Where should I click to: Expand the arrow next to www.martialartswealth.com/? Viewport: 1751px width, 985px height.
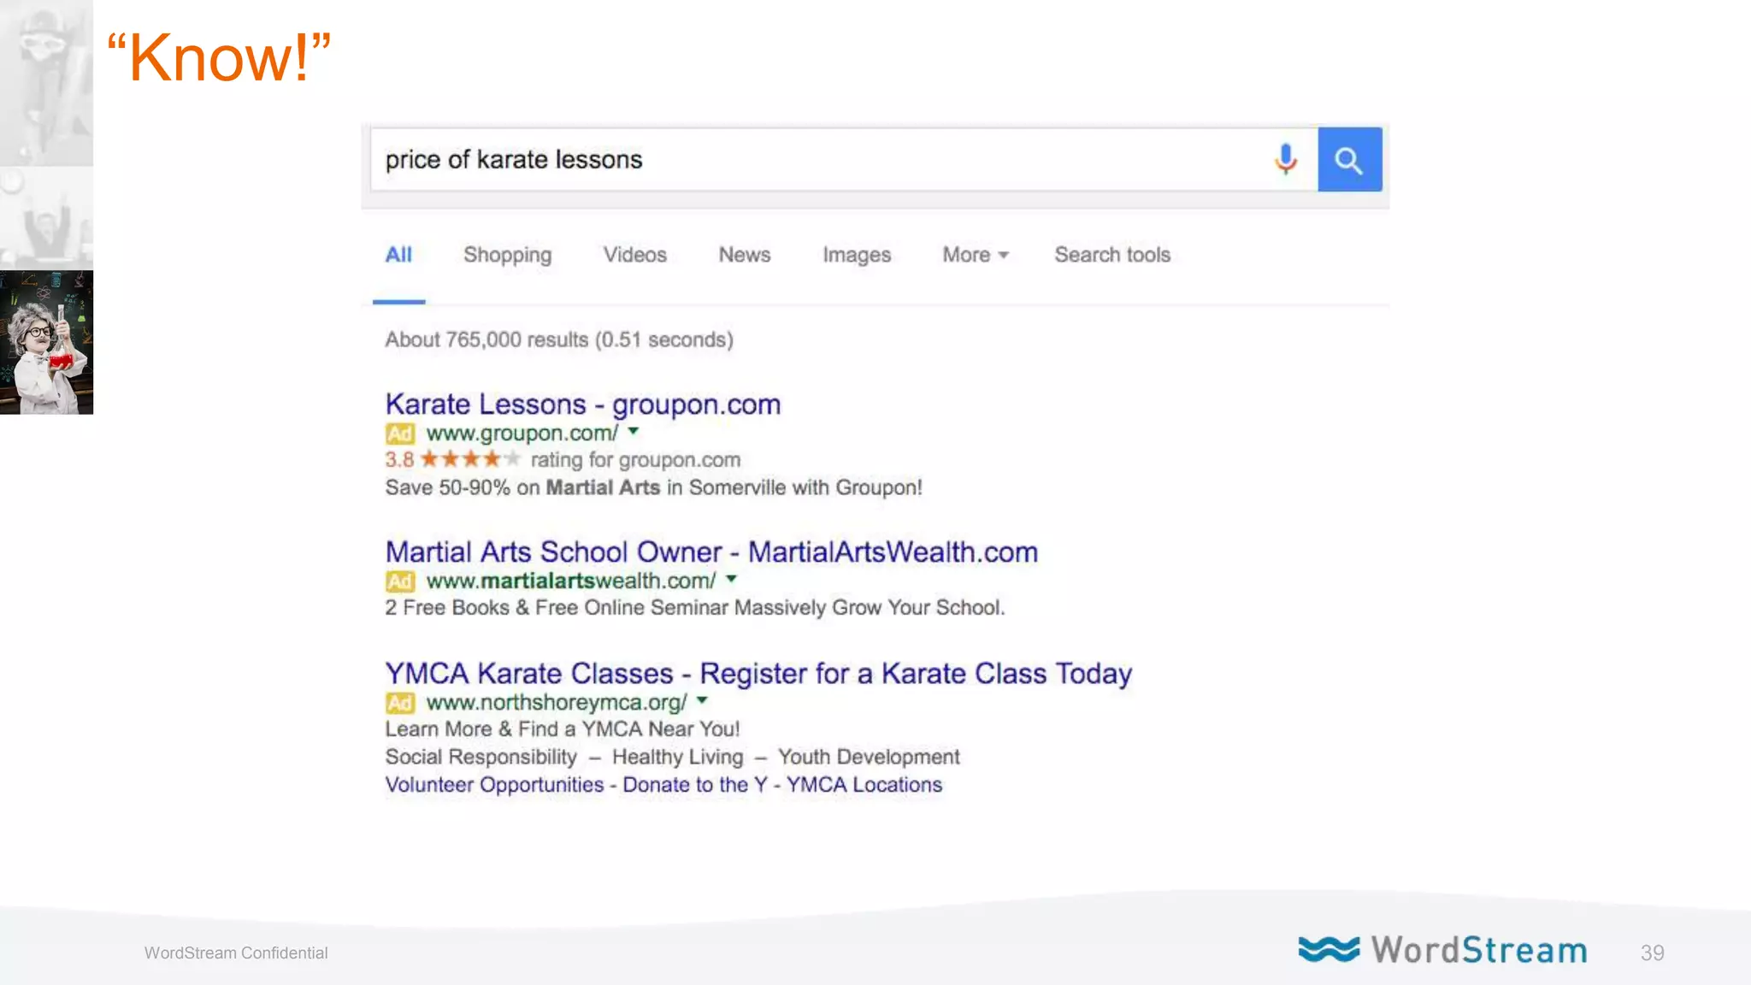tap(731, 579)
